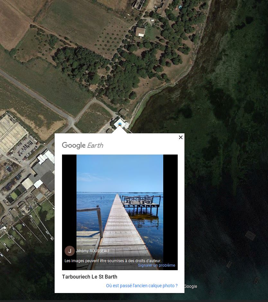
Task: Open the wooden pier photo thumbnail
Action: 120,212
